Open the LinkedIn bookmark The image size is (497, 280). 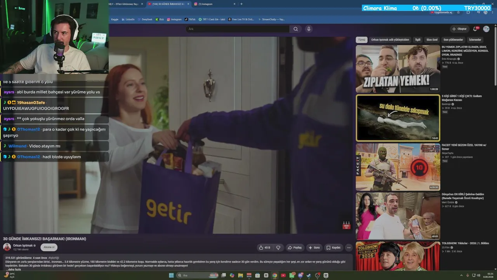[128, 19]
